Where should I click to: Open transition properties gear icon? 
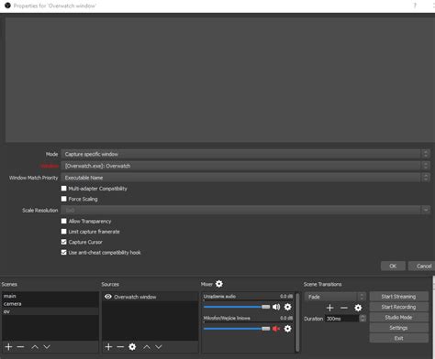[358, 308]
